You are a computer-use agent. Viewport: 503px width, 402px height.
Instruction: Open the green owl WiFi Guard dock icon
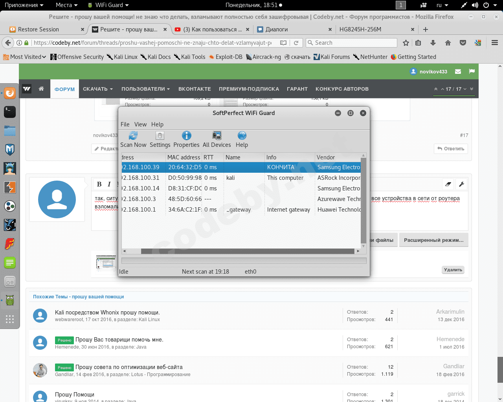[10, 300]
